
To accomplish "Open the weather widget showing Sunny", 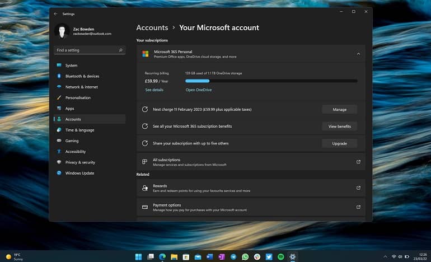I will (x=15, y=257).
